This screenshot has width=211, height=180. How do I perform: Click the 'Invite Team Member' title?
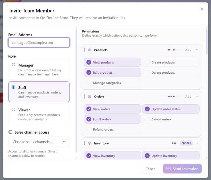coord(32,11)
